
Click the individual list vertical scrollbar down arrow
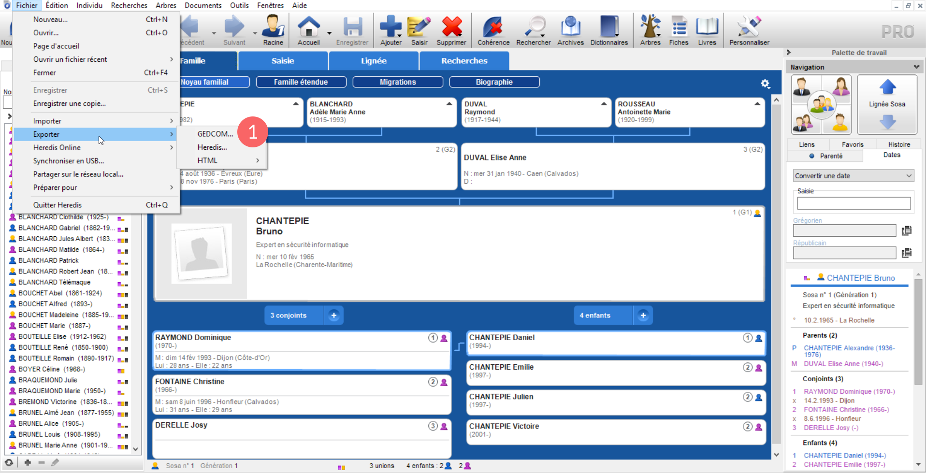(x=135, y=449)
